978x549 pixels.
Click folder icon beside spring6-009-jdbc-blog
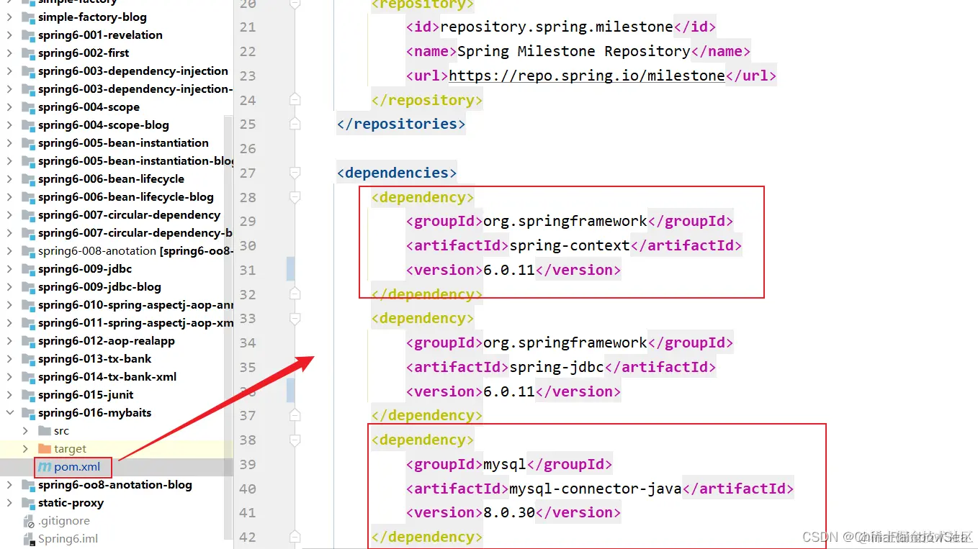coord(28,286)
